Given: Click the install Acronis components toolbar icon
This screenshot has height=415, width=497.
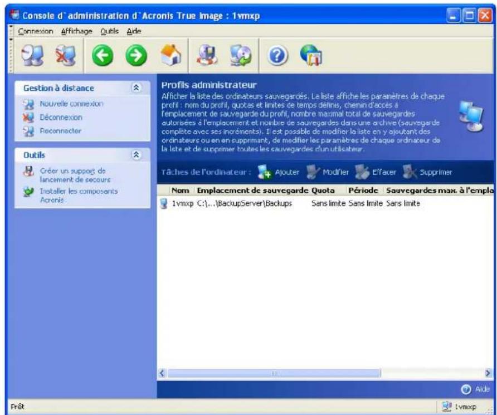Looking at the screenshot, I should point(241,56).
